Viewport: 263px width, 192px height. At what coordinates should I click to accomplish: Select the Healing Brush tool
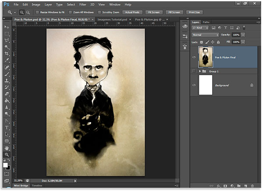pos(7,67)
